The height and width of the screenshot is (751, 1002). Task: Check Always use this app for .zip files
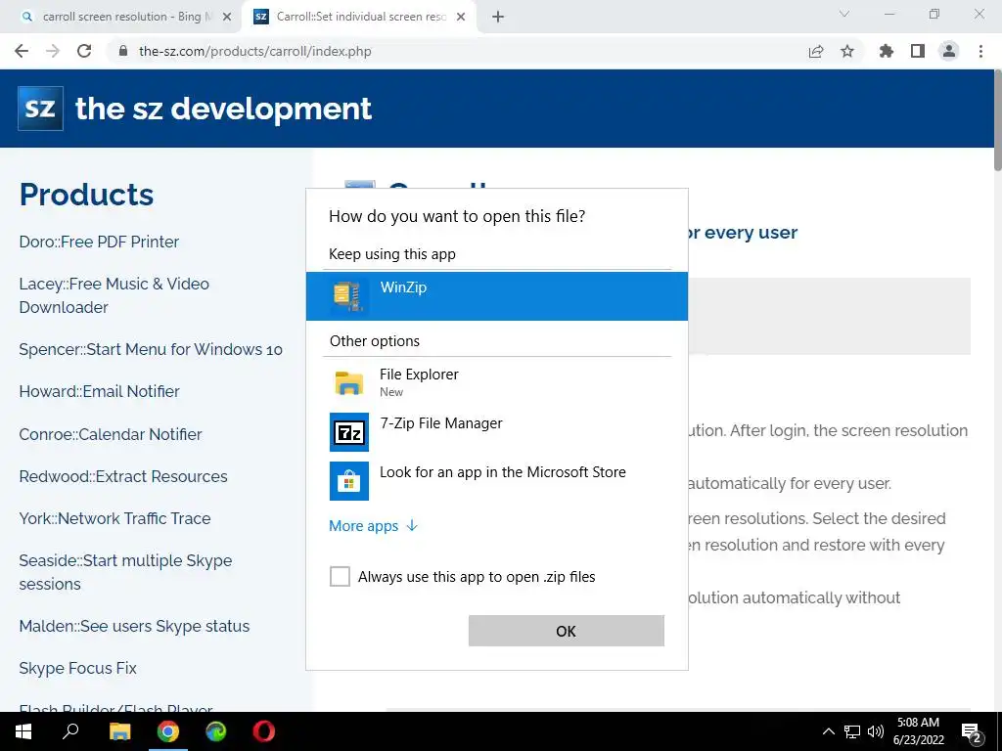[x=340, y=576]
